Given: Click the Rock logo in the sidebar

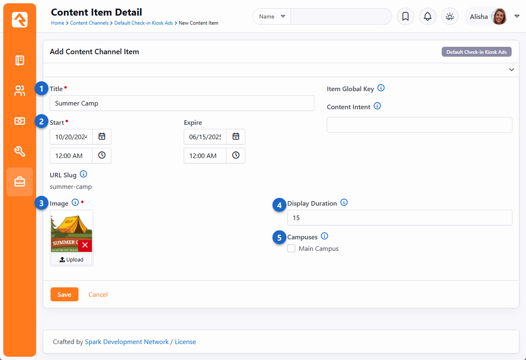Looking at the screenshot, I should (20, 20).
